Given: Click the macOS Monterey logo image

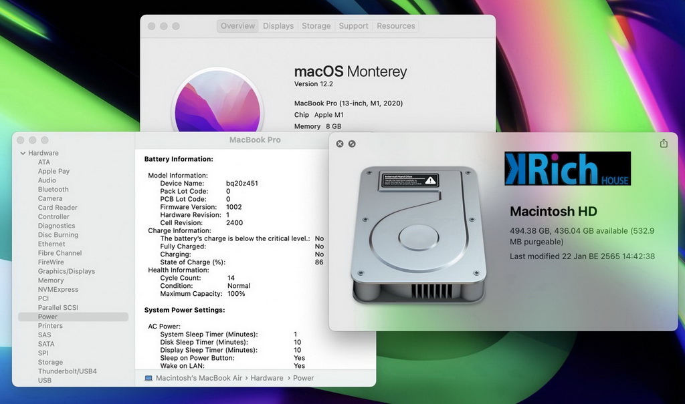Looking at the screenshot, I should (217, 100).
